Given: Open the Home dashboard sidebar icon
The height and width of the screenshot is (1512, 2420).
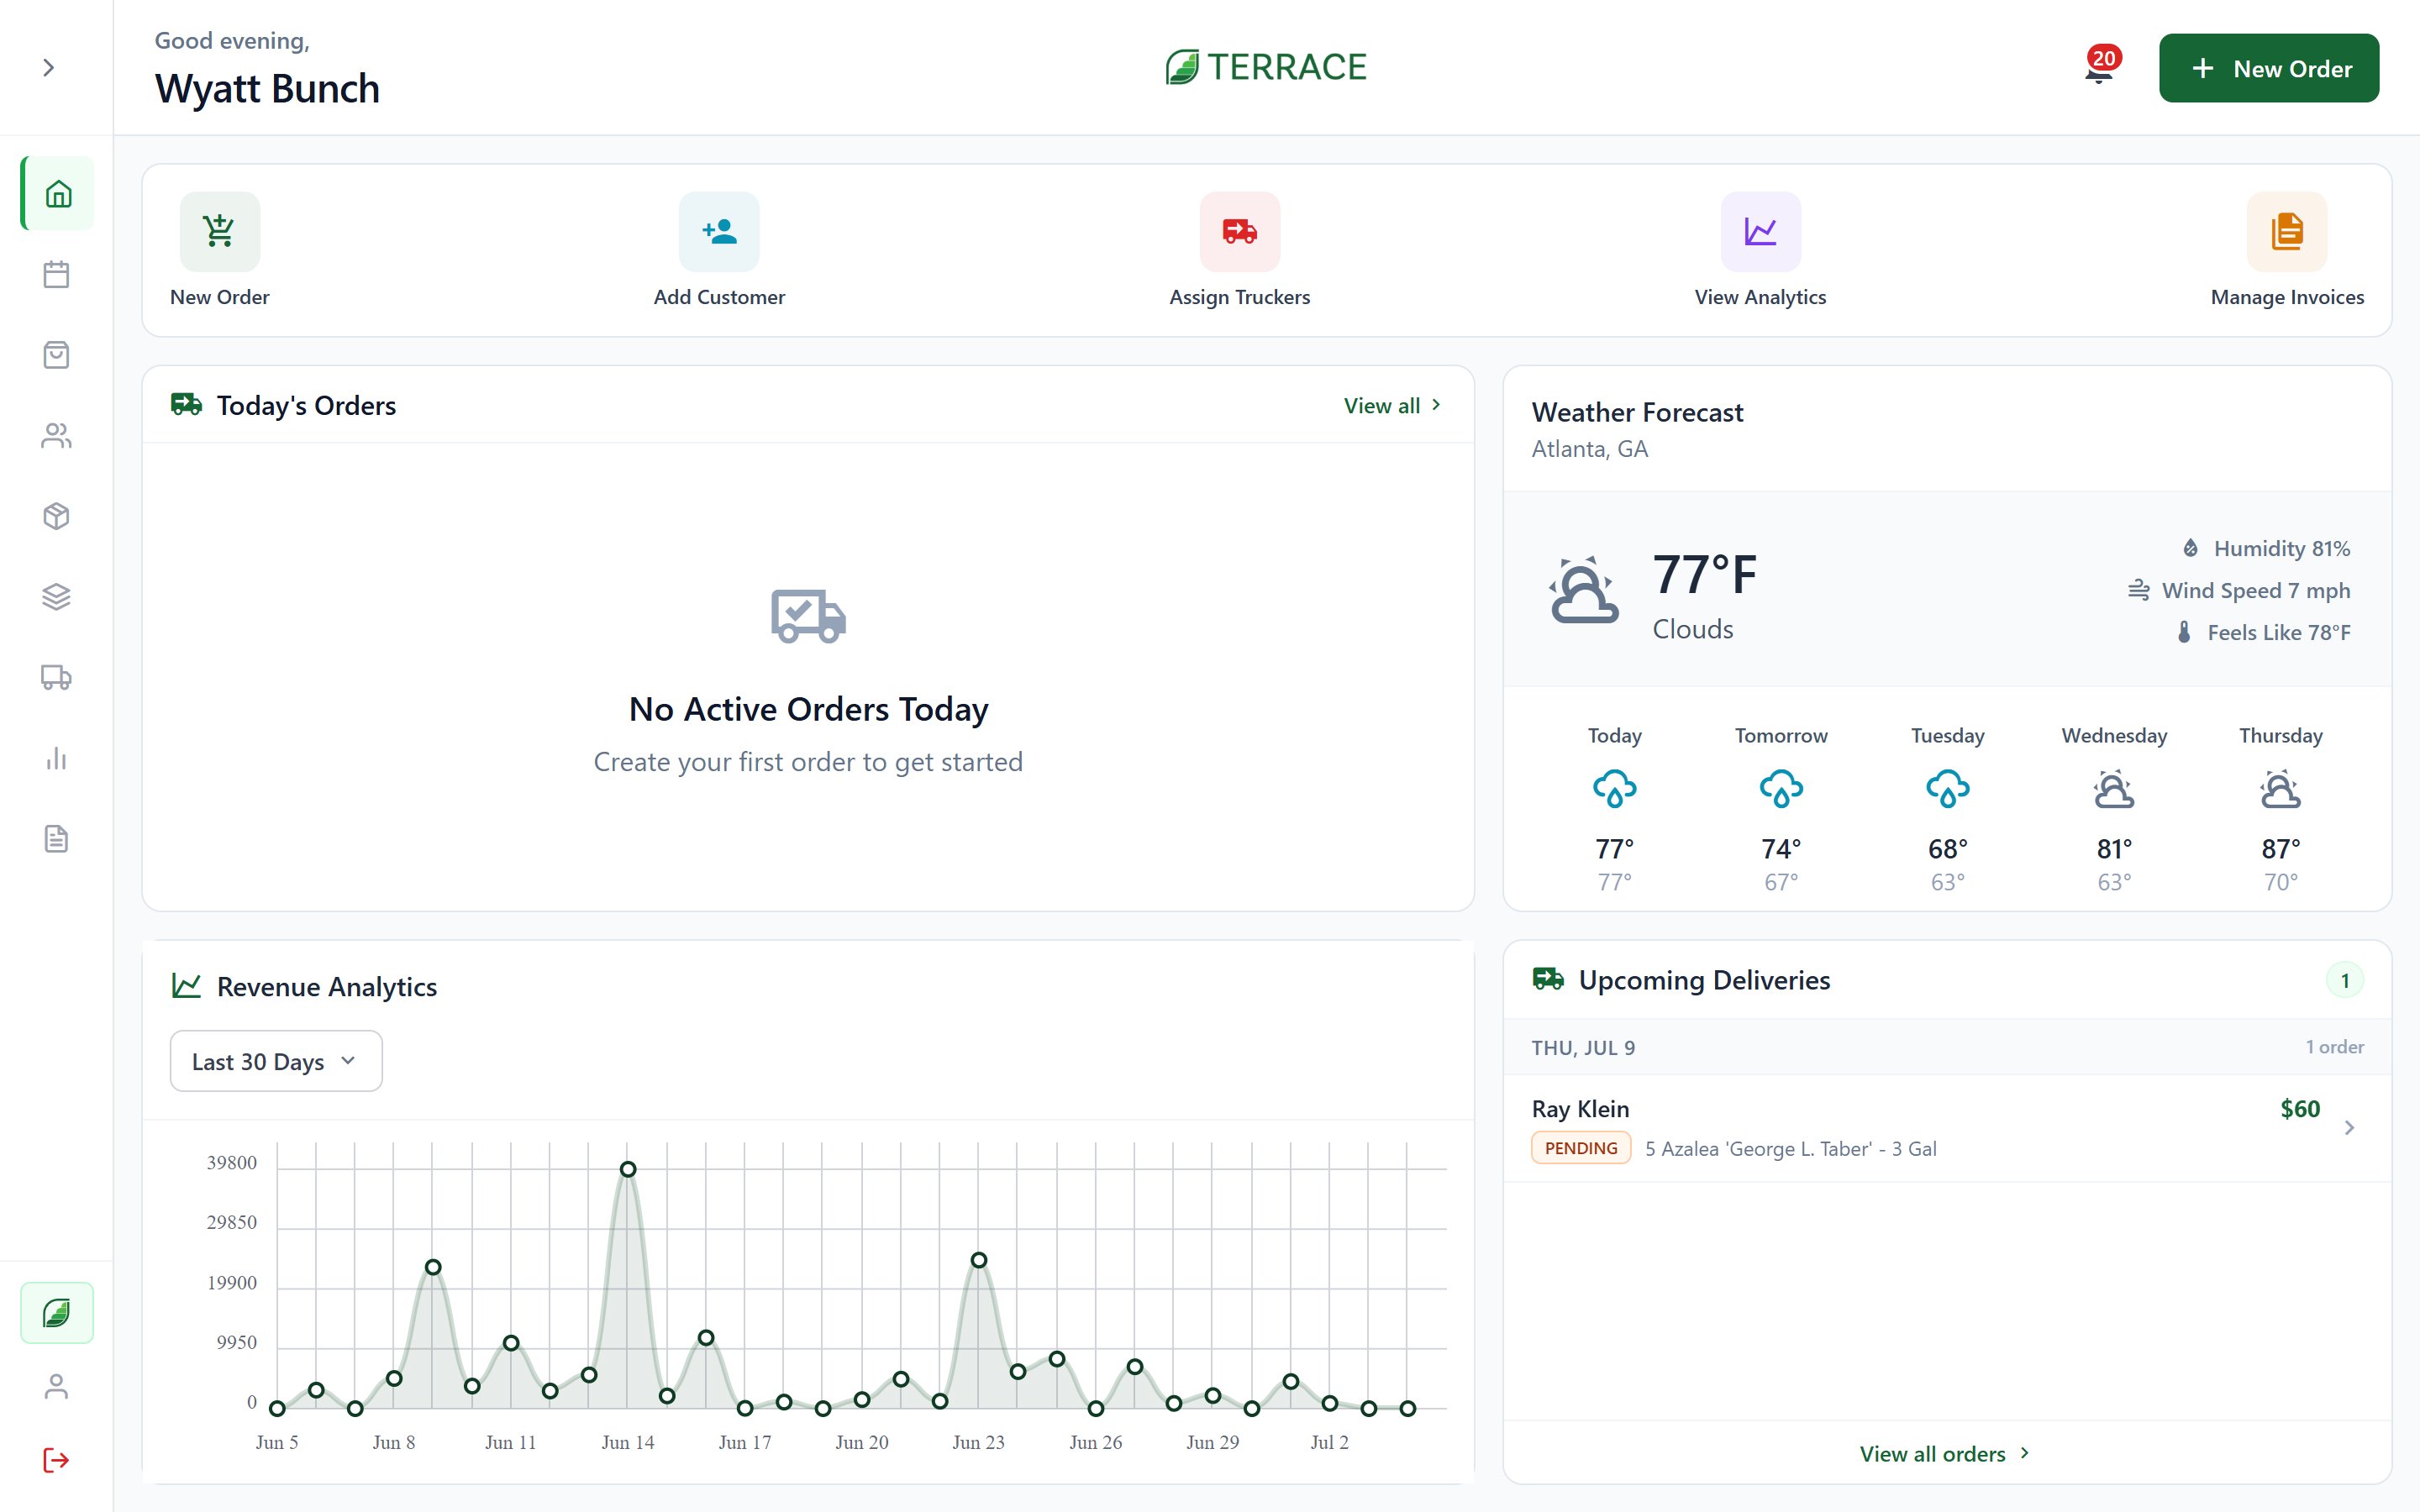Looking at the screenshot, I should tap(58, 193).
